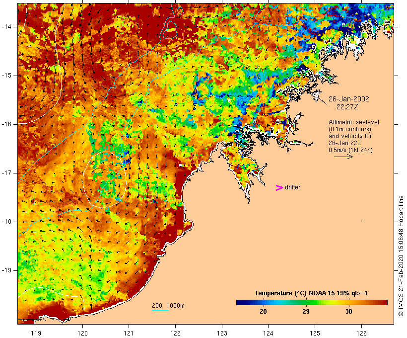Click the magenta drifter marker icon

tap(279, 188)
